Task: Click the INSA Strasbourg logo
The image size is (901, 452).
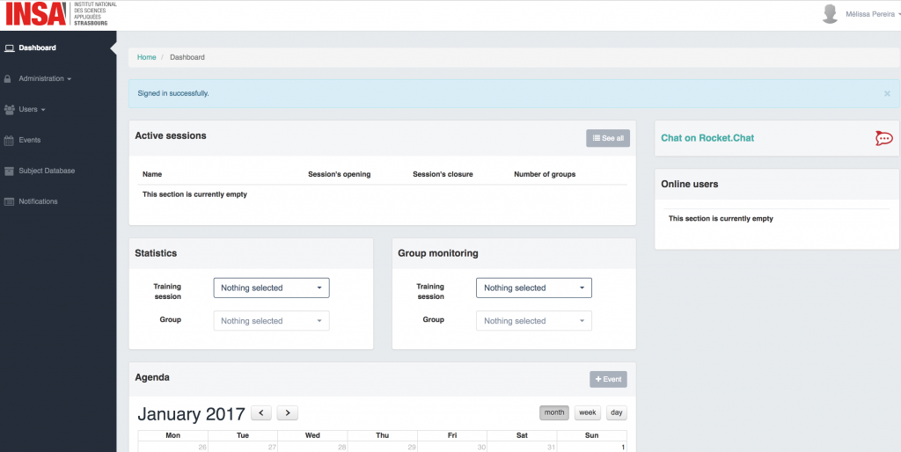Action: (x=58, y=15)
